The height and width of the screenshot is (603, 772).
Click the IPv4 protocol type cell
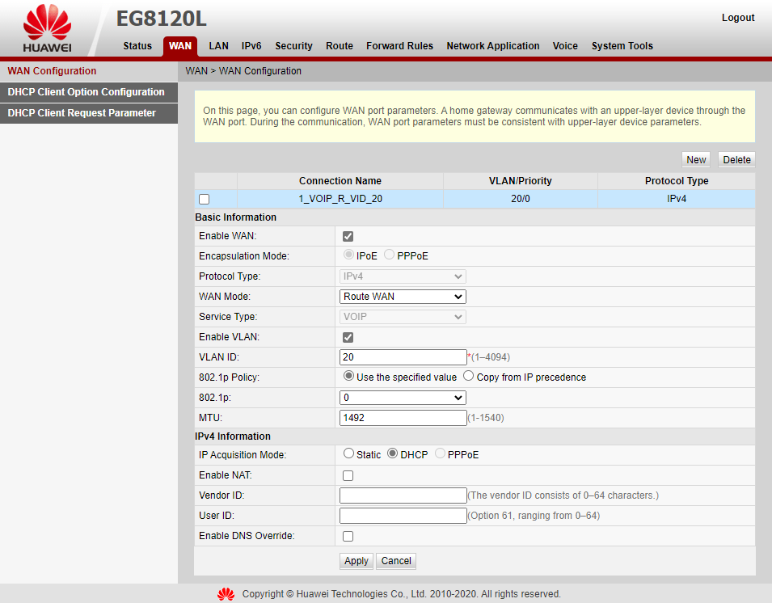[677, 199]
